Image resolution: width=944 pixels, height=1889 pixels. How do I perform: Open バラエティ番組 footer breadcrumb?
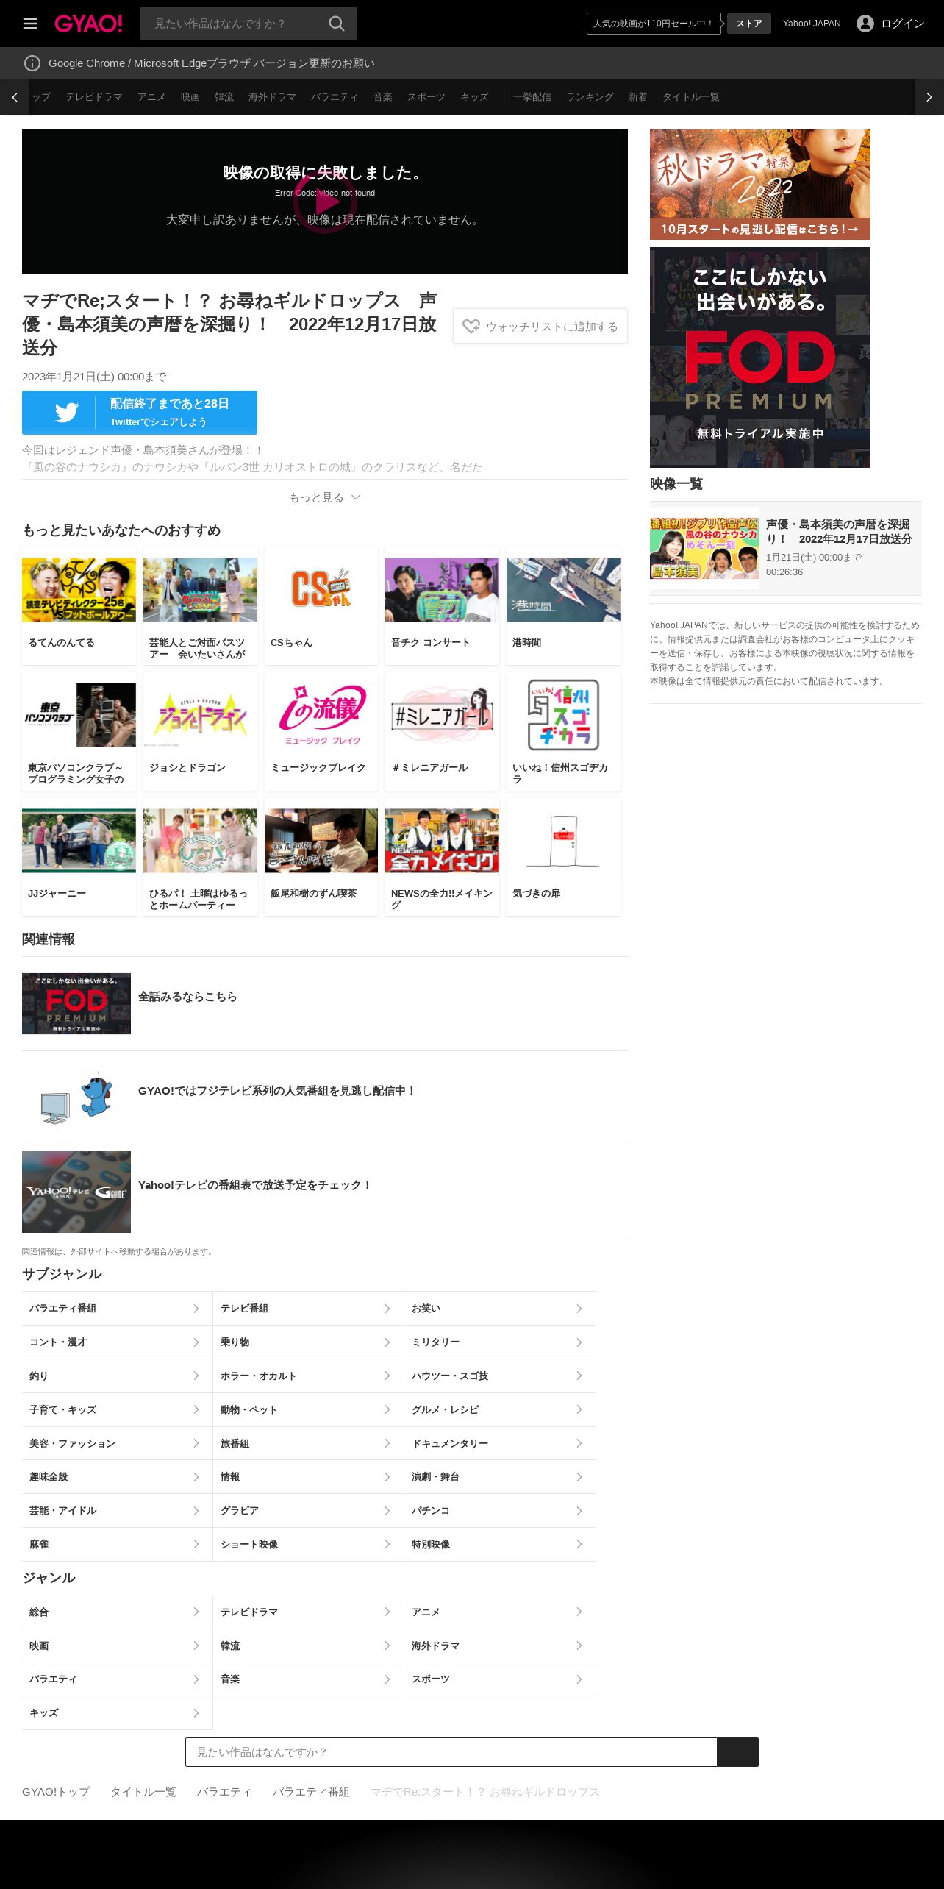click(311, 1792)
